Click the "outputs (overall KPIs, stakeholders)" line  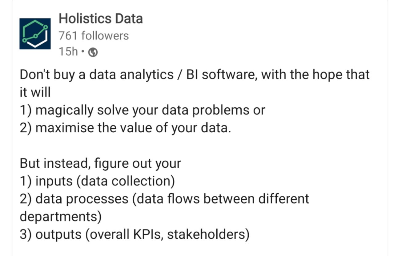point(134,234)
